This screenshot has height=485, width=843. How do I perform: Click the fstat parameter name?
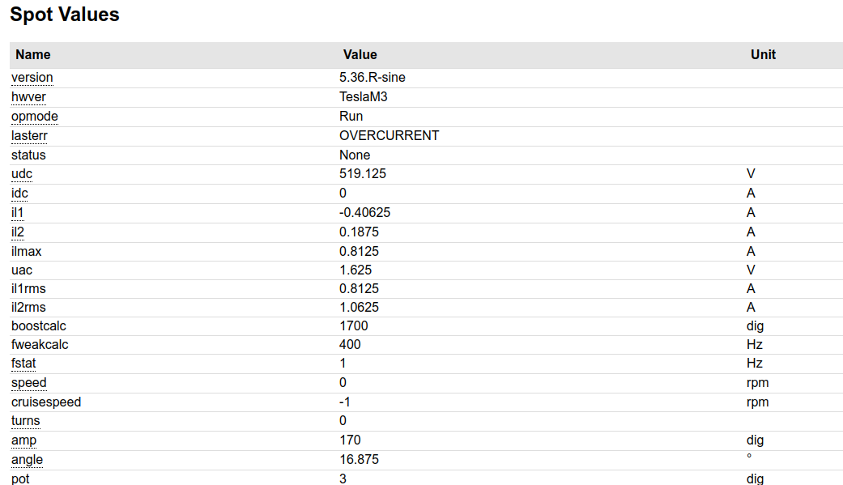[23, 364]
